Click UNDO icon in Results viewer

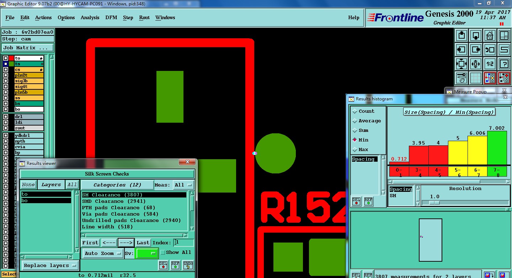(x=188, y=265)
